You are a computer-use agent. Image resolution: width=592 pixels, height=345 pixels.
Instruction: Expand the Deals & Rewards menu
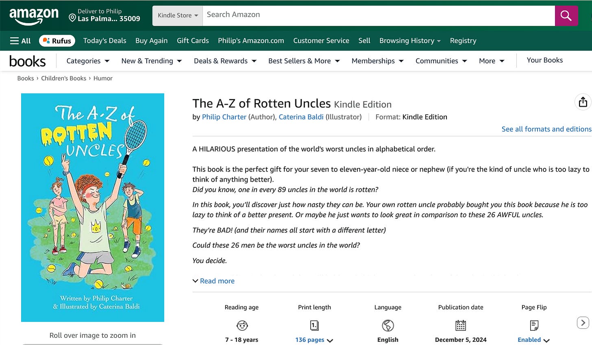(225, 61)
